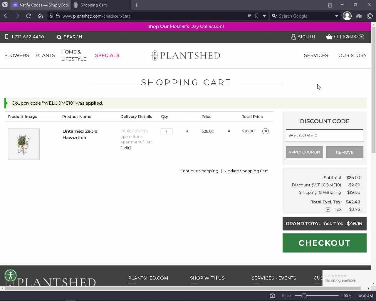Click the status bar zoom slider
Viewport: 376px width, 301px height.
coord(317,296)
